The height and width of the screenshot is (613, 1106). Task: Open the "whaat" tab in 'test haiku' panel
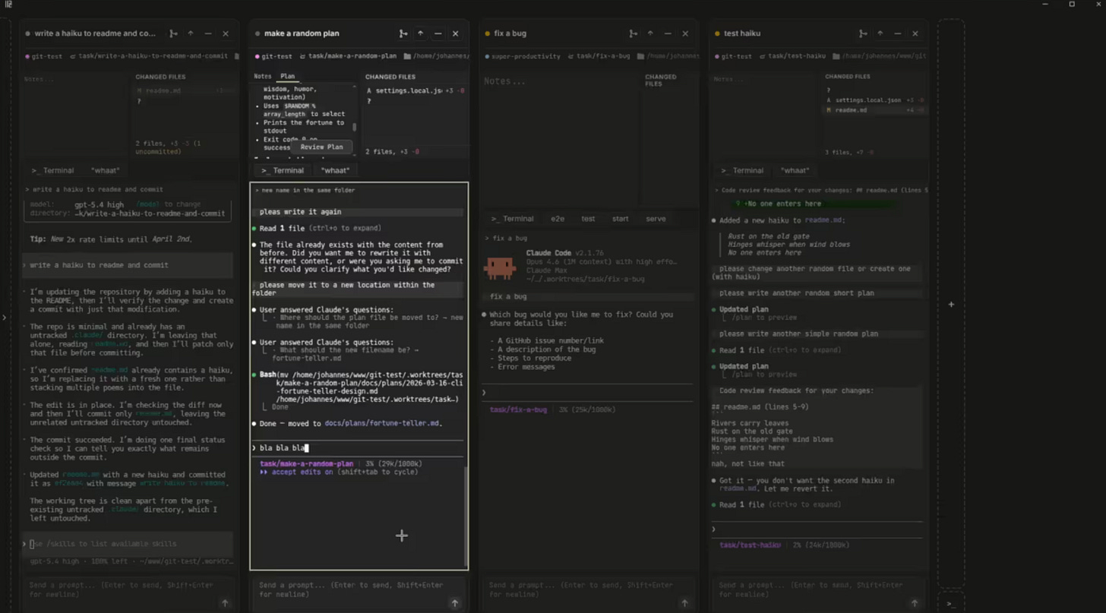pos(795,170)
